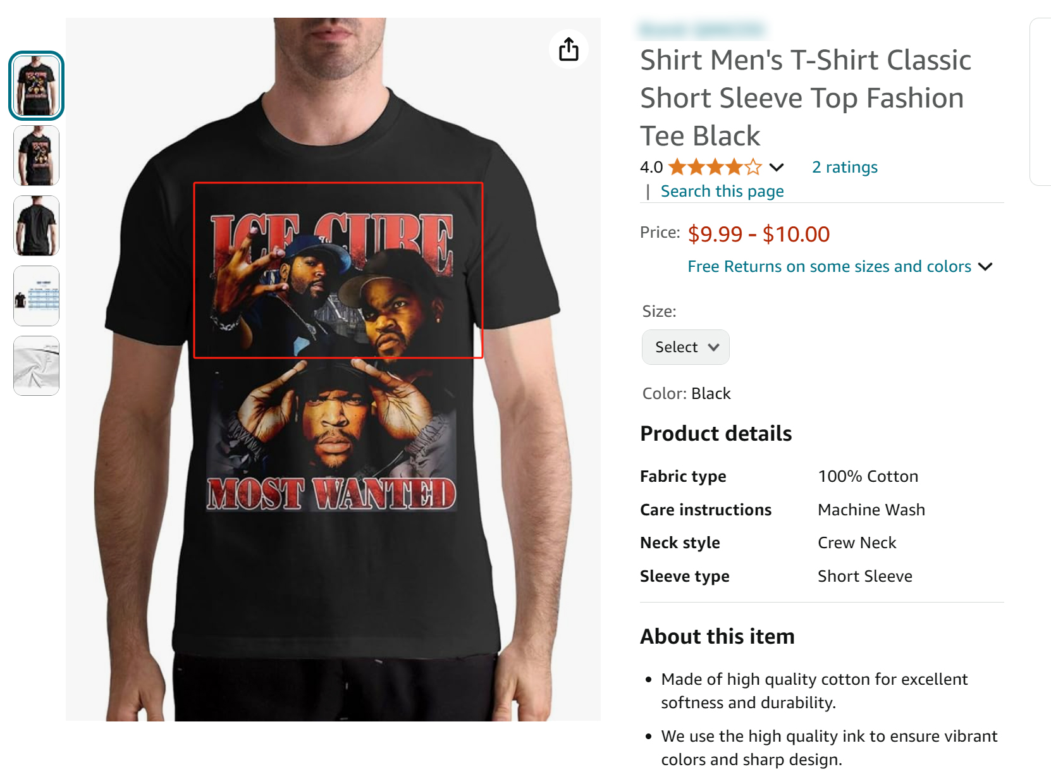Expand the star rating breakdown chevron

point(777,168)
